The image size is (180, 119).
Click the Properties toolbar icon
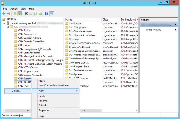coord(31,14)
